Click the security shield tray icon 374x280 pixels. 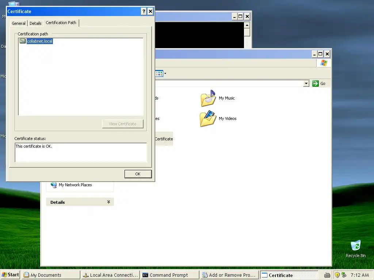coord(337,275)
